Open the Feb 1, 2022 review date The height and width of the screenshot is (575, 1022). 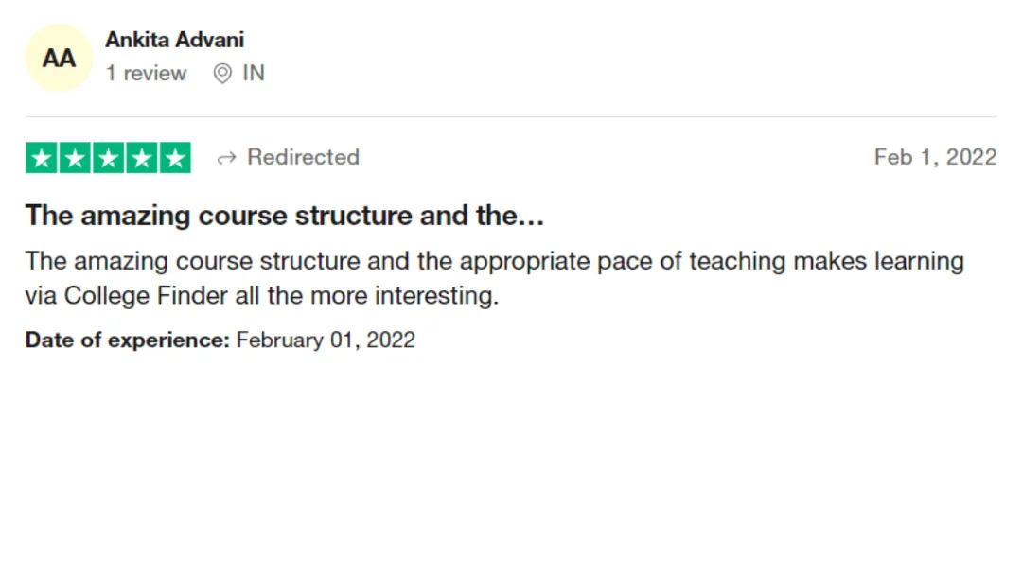[x=935, y=157]
